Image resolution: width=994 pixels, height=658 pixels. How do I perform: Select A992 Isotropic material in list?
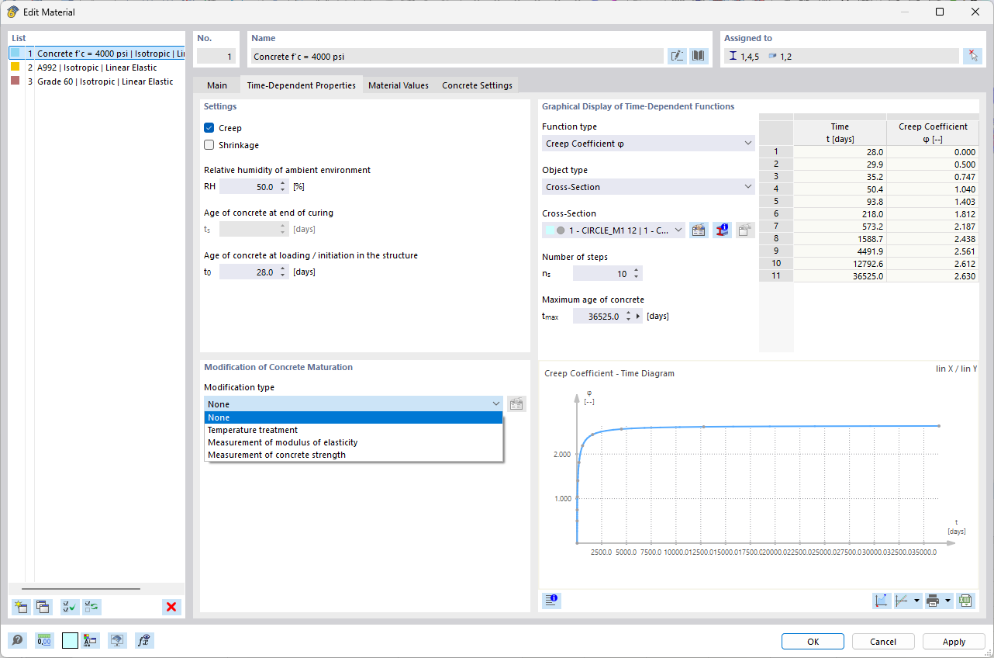pos(97,68)
